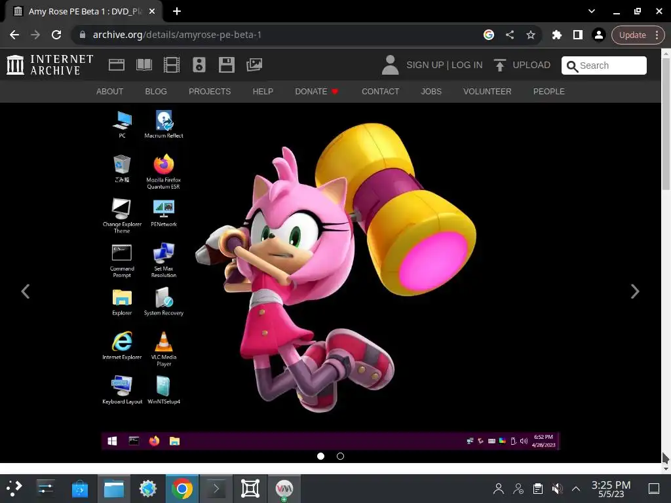Focus the Search input field

(x=604, y=65)
